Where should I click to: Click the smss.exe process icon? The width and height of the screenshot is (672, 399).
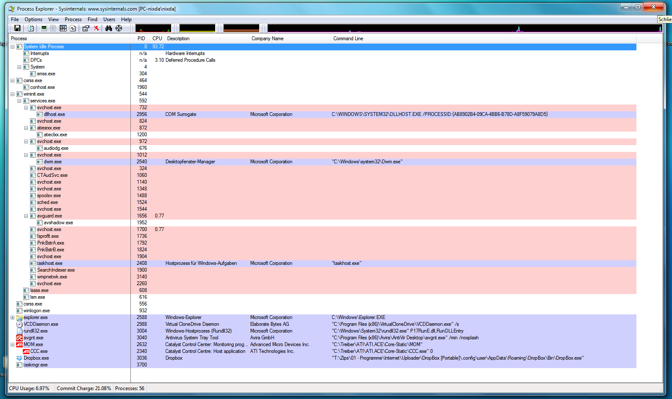point(33,74)
